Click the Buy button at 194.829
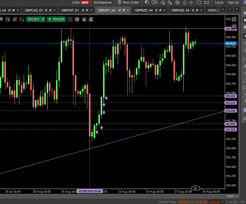 (56, 19)
